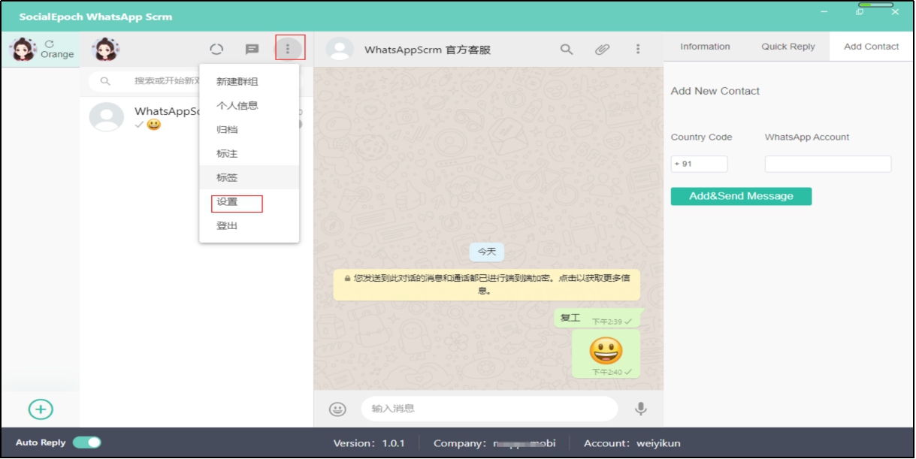Open 标签 from the dropdown menu
The width and height of the screenshot is (916, 459).
point(249,177)
